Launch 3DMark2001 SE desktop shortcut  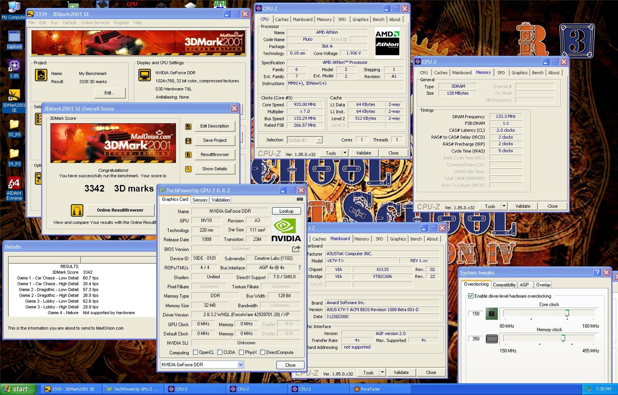14,101
